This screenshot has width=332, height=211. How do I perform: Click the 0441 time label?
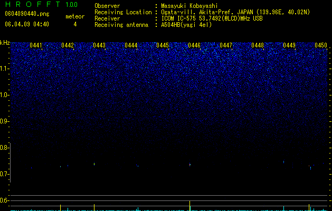pyautogui.click(x=36, y=45)
